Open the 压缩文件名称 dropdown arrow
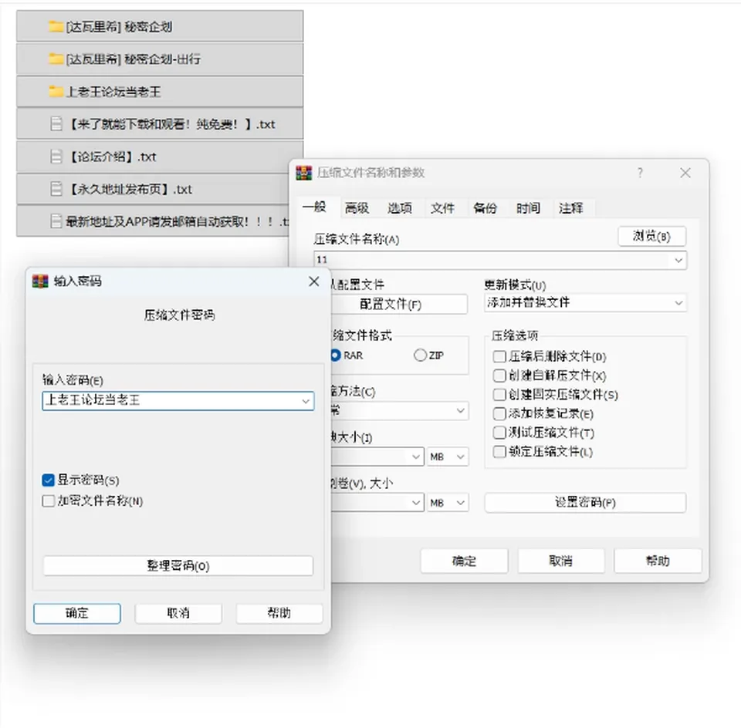The width and height of the screenshot is (741, 728). [x=678, y=260]
